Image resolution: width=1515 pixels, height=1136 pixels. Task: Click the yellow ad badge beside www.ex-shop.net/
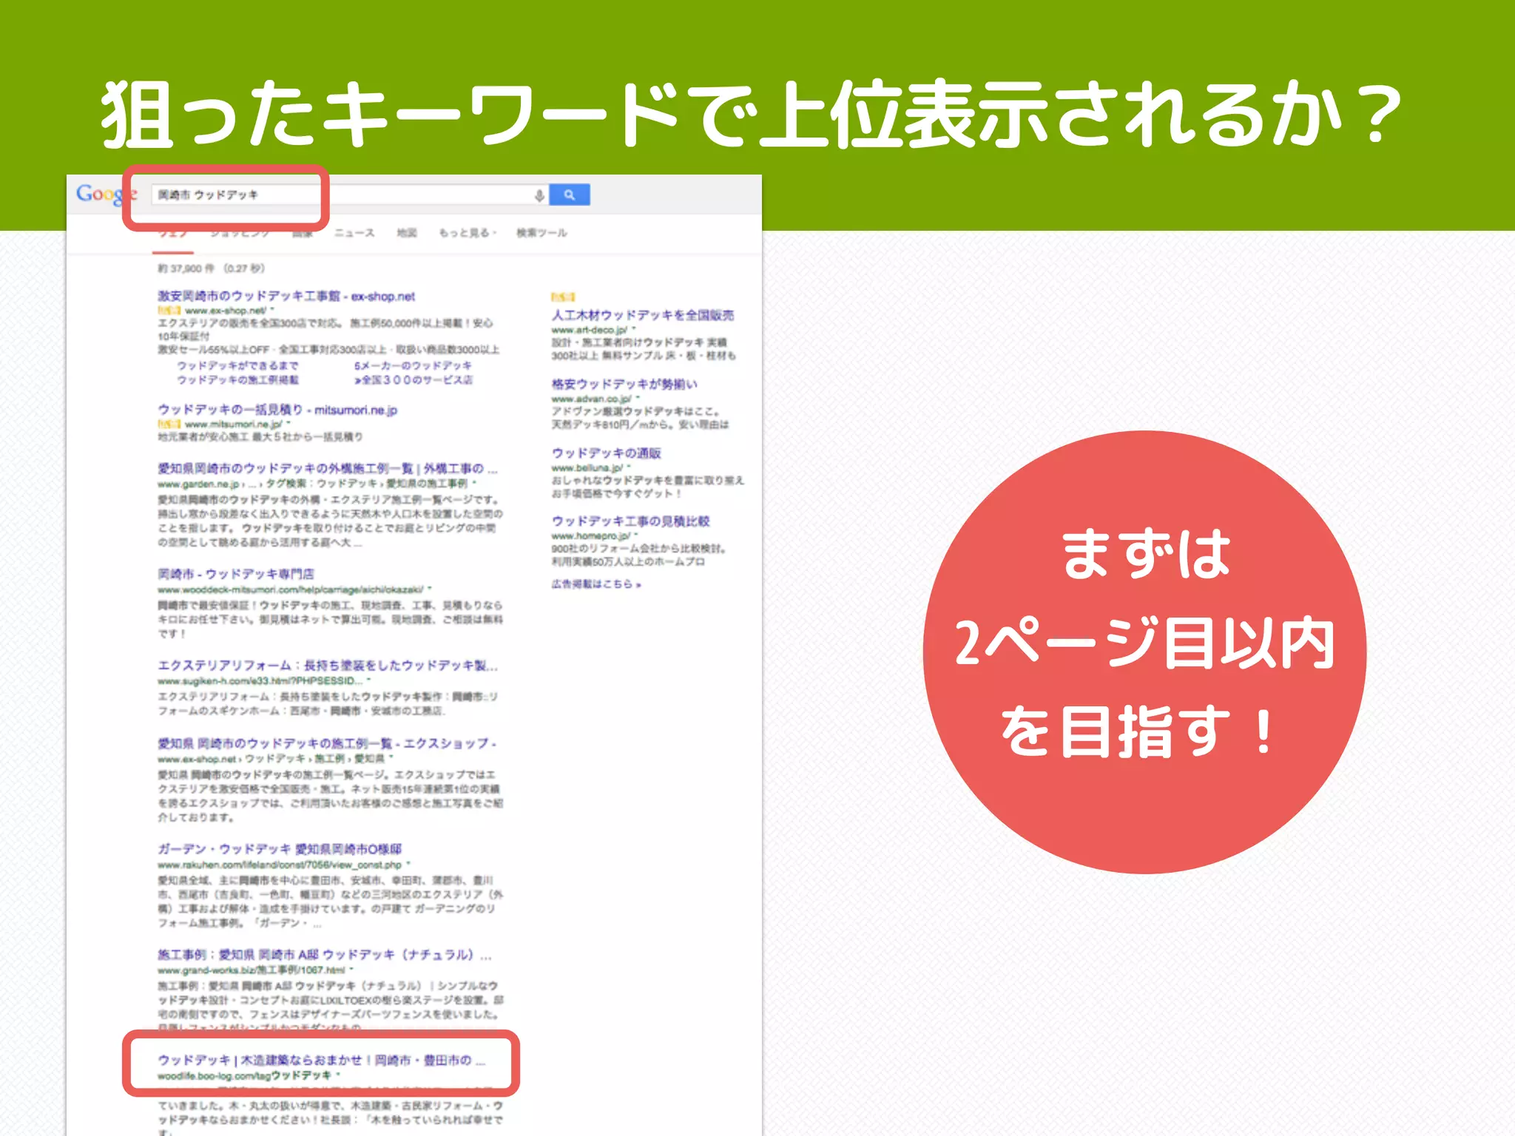169,311
